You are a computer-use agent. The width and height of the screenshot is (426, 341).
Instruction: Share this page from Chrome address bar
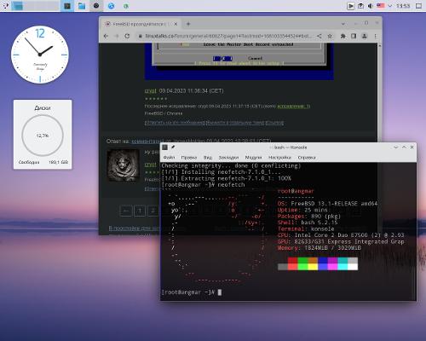[x=319, y=36]
